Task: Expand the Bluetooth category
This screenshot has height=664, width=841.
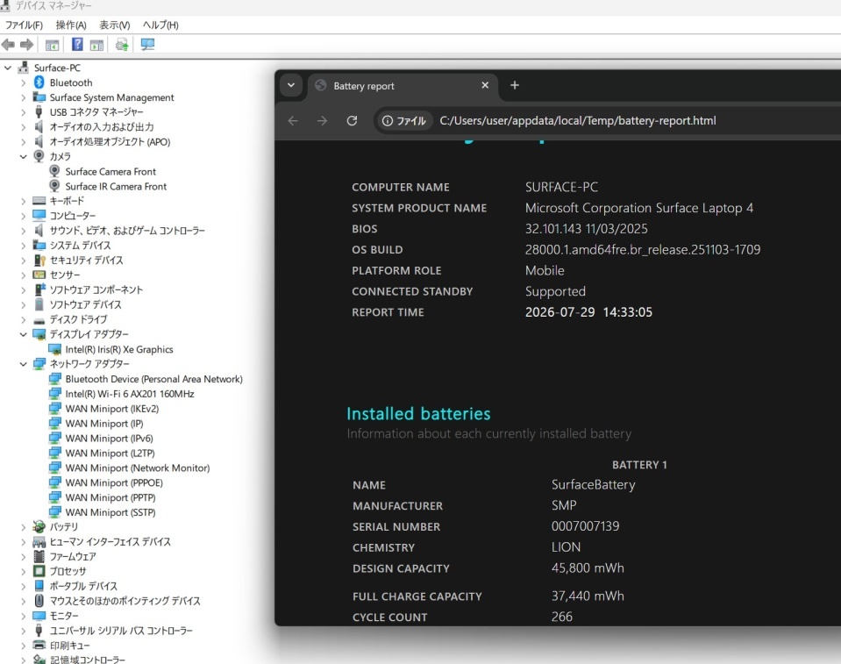Action: pyautogui.click(x=23, y=82)
